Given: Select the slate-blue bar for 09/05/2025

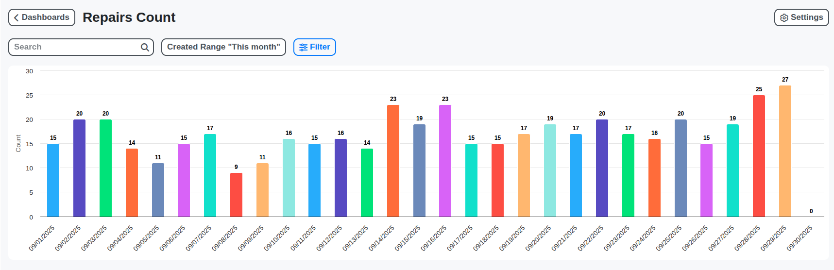Looking at the screenshot, I should point(158,190).
